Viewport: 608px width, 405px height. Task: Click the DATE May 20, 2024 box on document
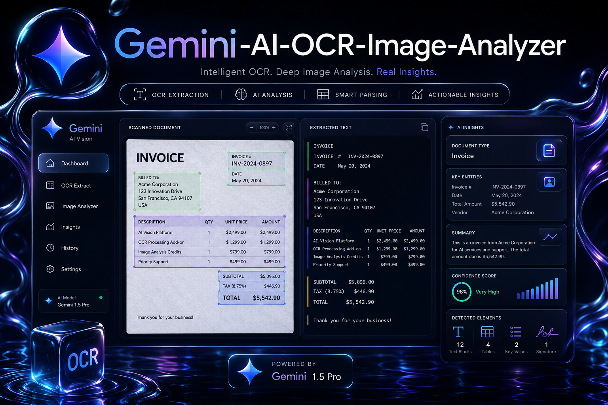click(256, 177)
